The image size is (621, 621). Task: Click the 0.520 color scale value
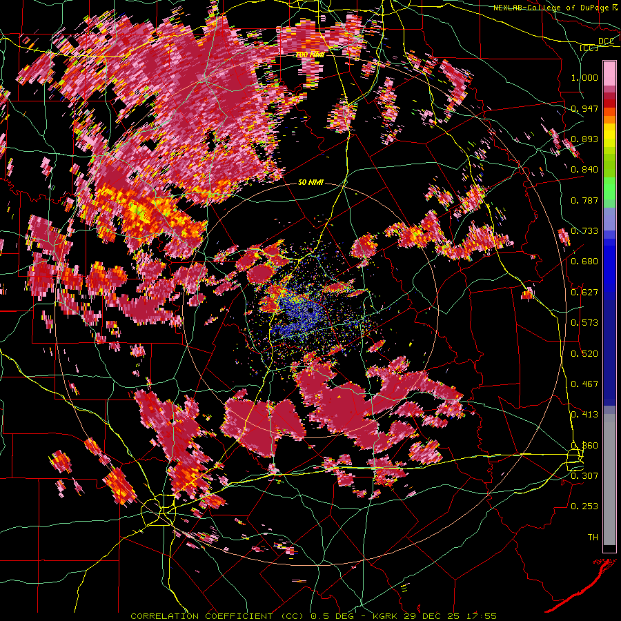[584, 354]
